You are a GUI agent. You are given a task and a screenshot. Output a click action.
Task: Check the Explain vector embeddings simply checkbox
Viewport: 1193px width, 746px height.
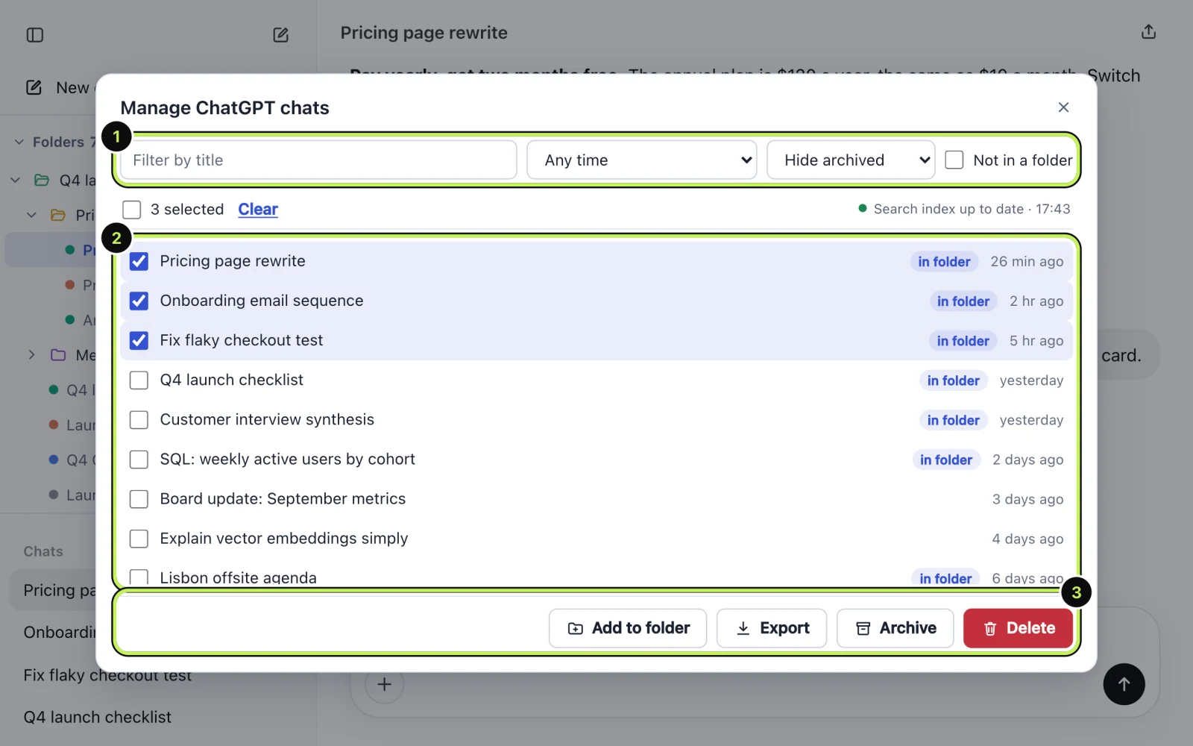[139, 538]
